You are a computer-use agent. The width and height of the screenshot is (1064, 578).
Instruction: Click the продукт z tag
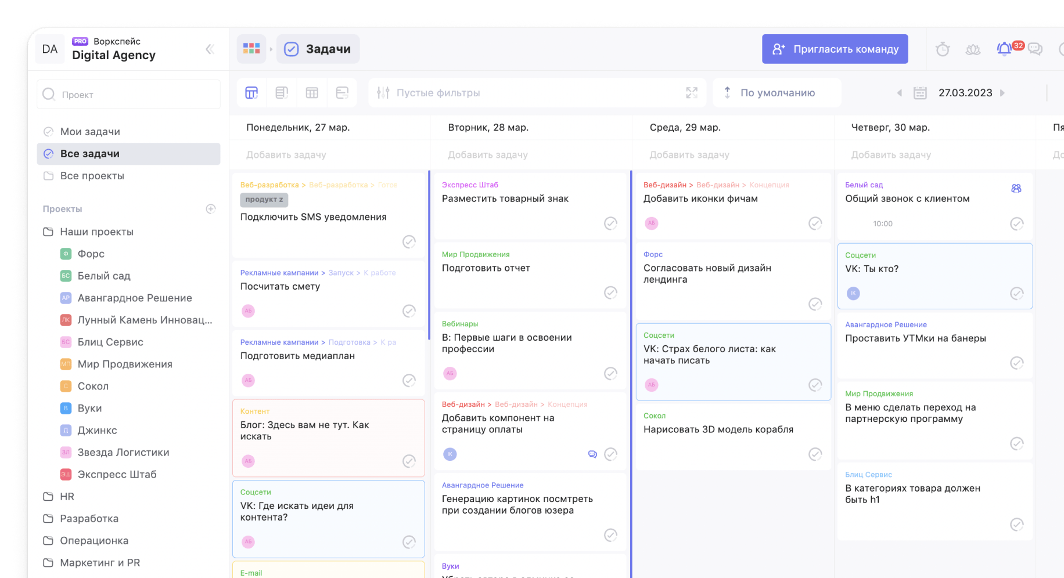click(264, 200)
